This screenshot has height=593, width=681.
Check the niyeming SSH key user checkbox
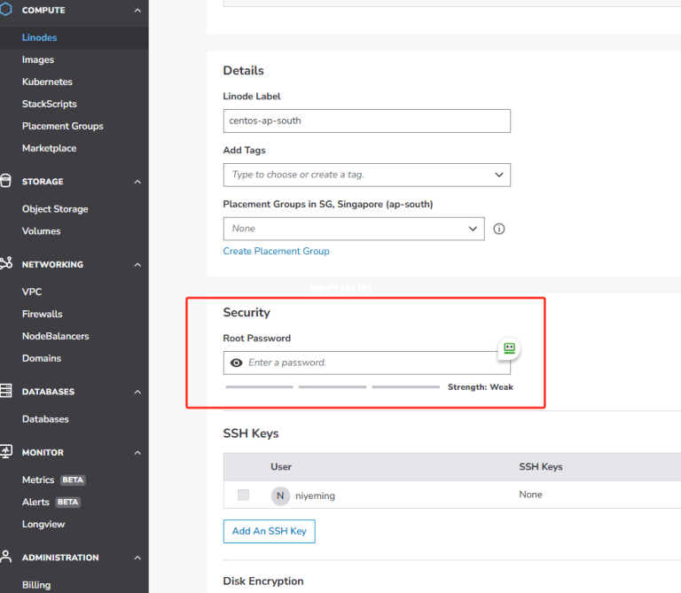[243, 495]
